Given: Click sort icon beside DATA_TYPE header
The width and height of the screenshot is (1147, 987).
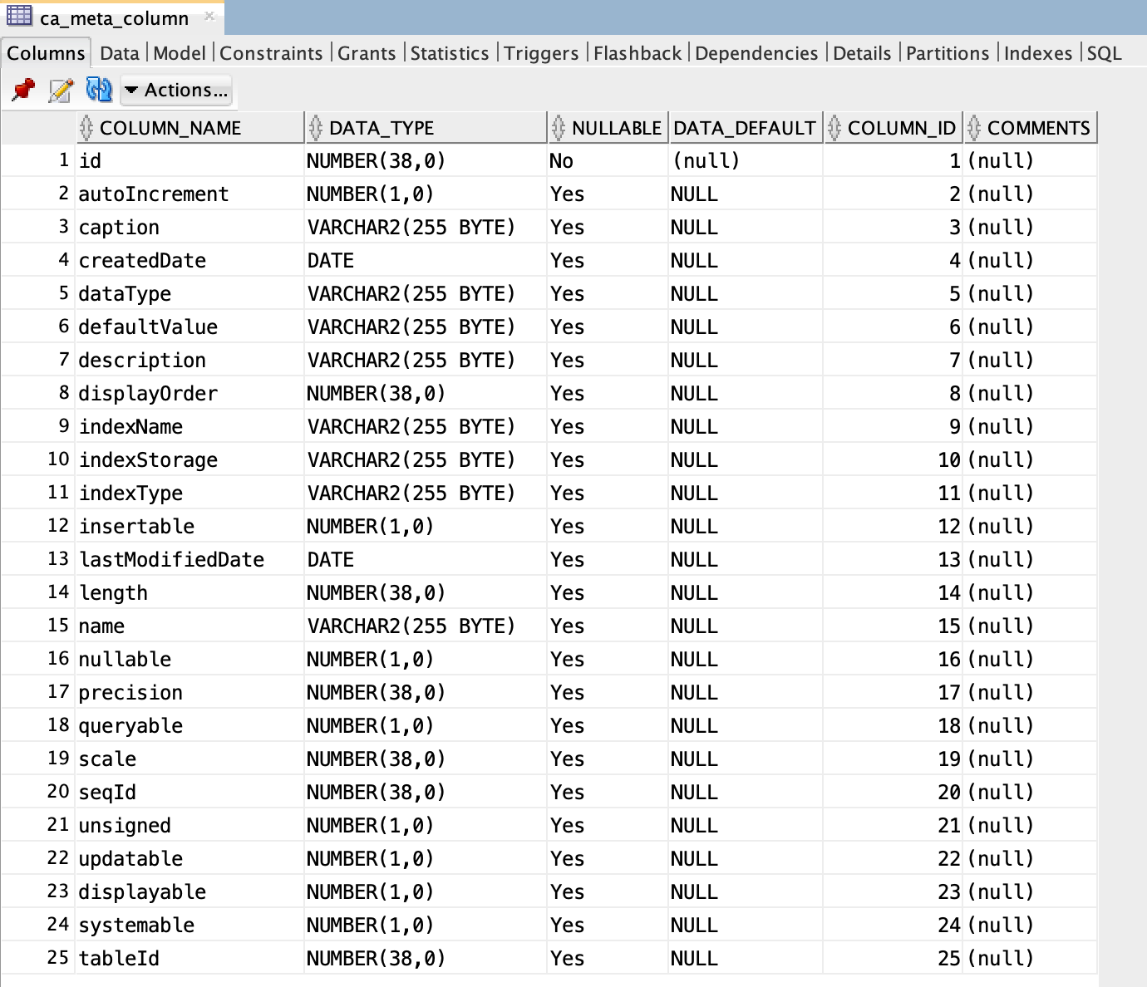Looking at the screenshot, I should pyautogui.click(x=316, y=128).
